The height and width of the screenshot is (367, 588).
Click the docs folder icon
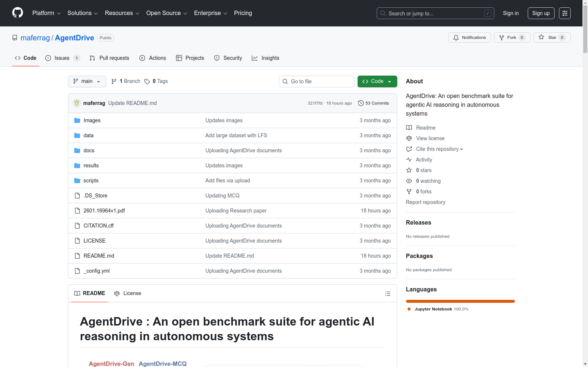point(77,150)
